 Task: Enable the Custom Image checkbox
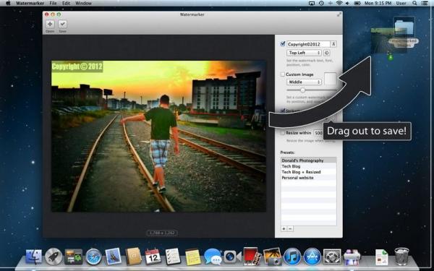tap(282, 74)
